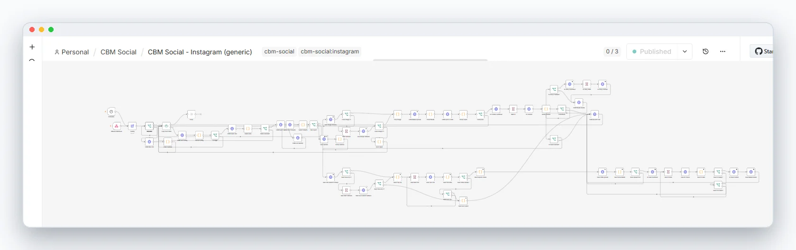Click the workflow name CBM Social - Instagram (generic)
Image resolution: width=796 pixels, height=250 pixels.
[x=200, y=52]
